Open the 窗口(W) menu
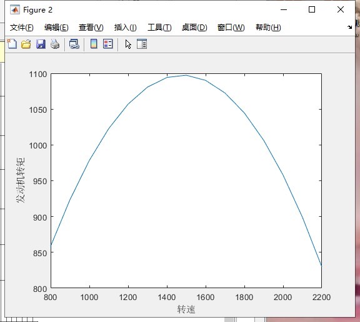 231,28
